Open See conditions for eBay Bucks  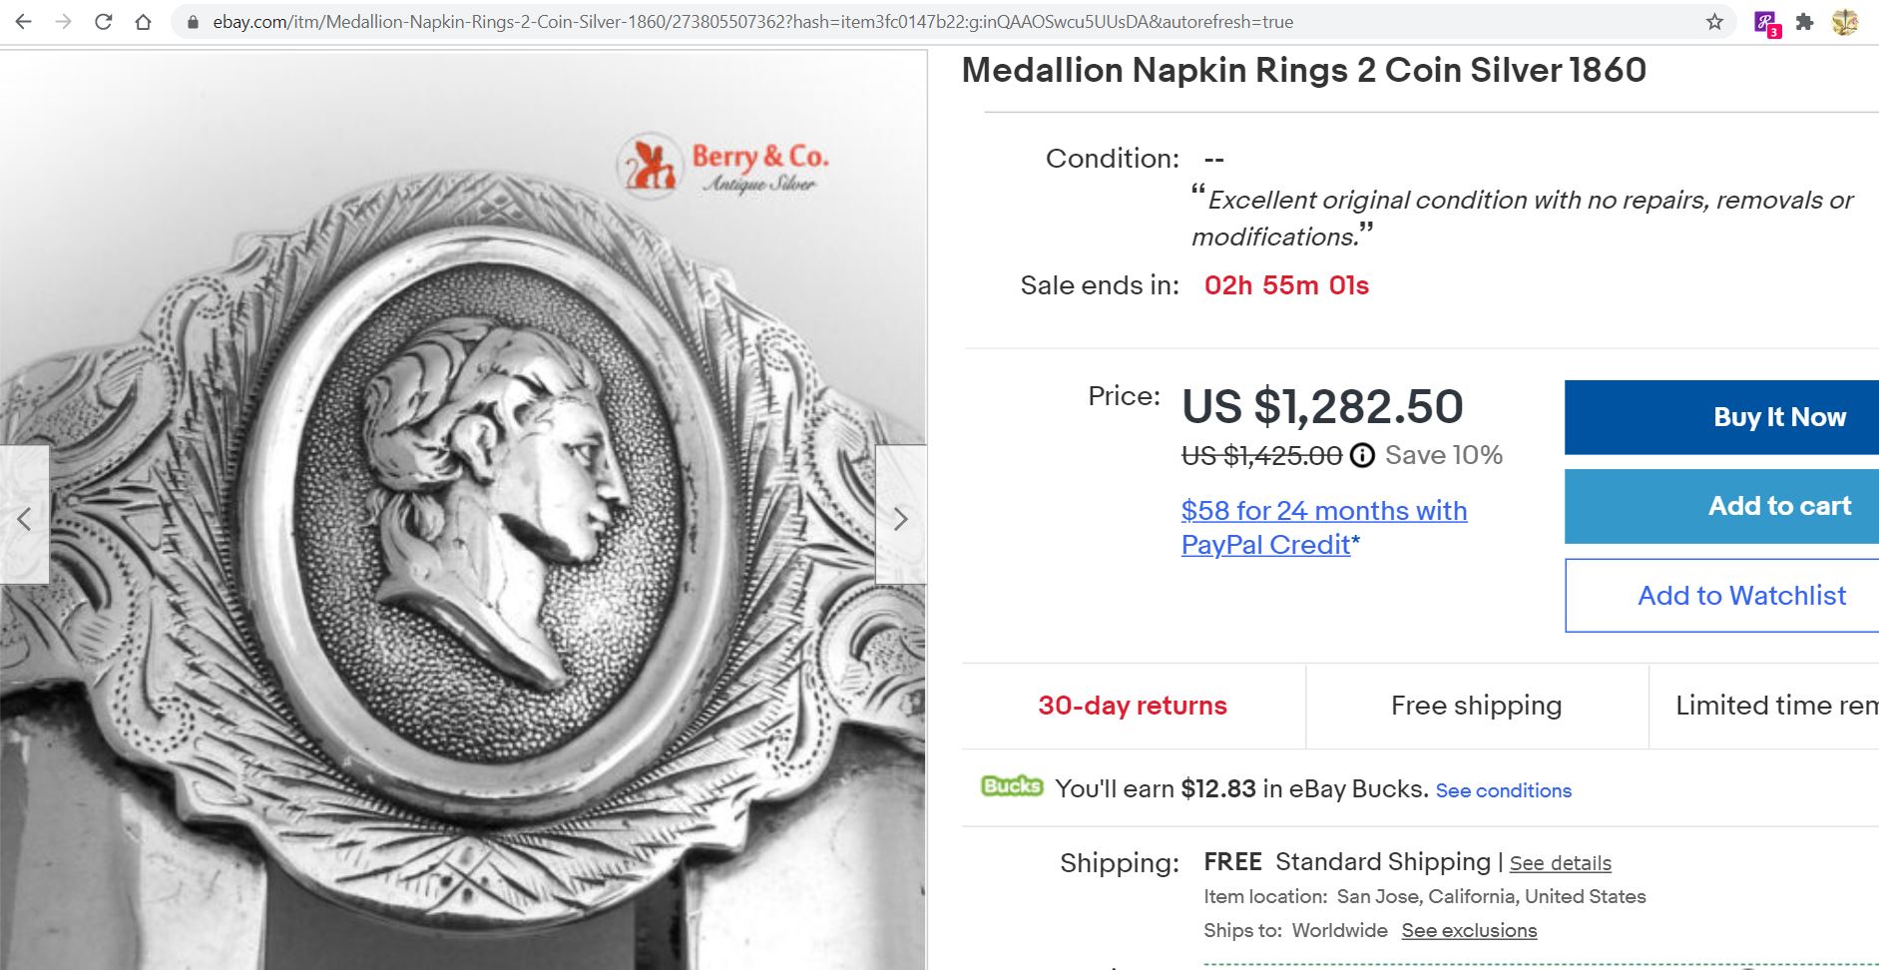1503,789
